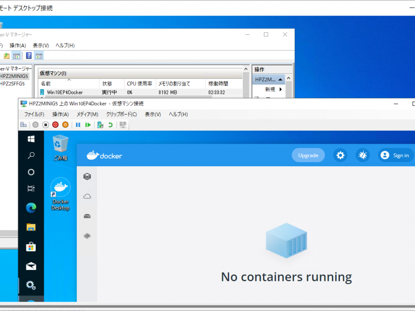
Task: Click the guest taskbar search icon
Action: 31,155
